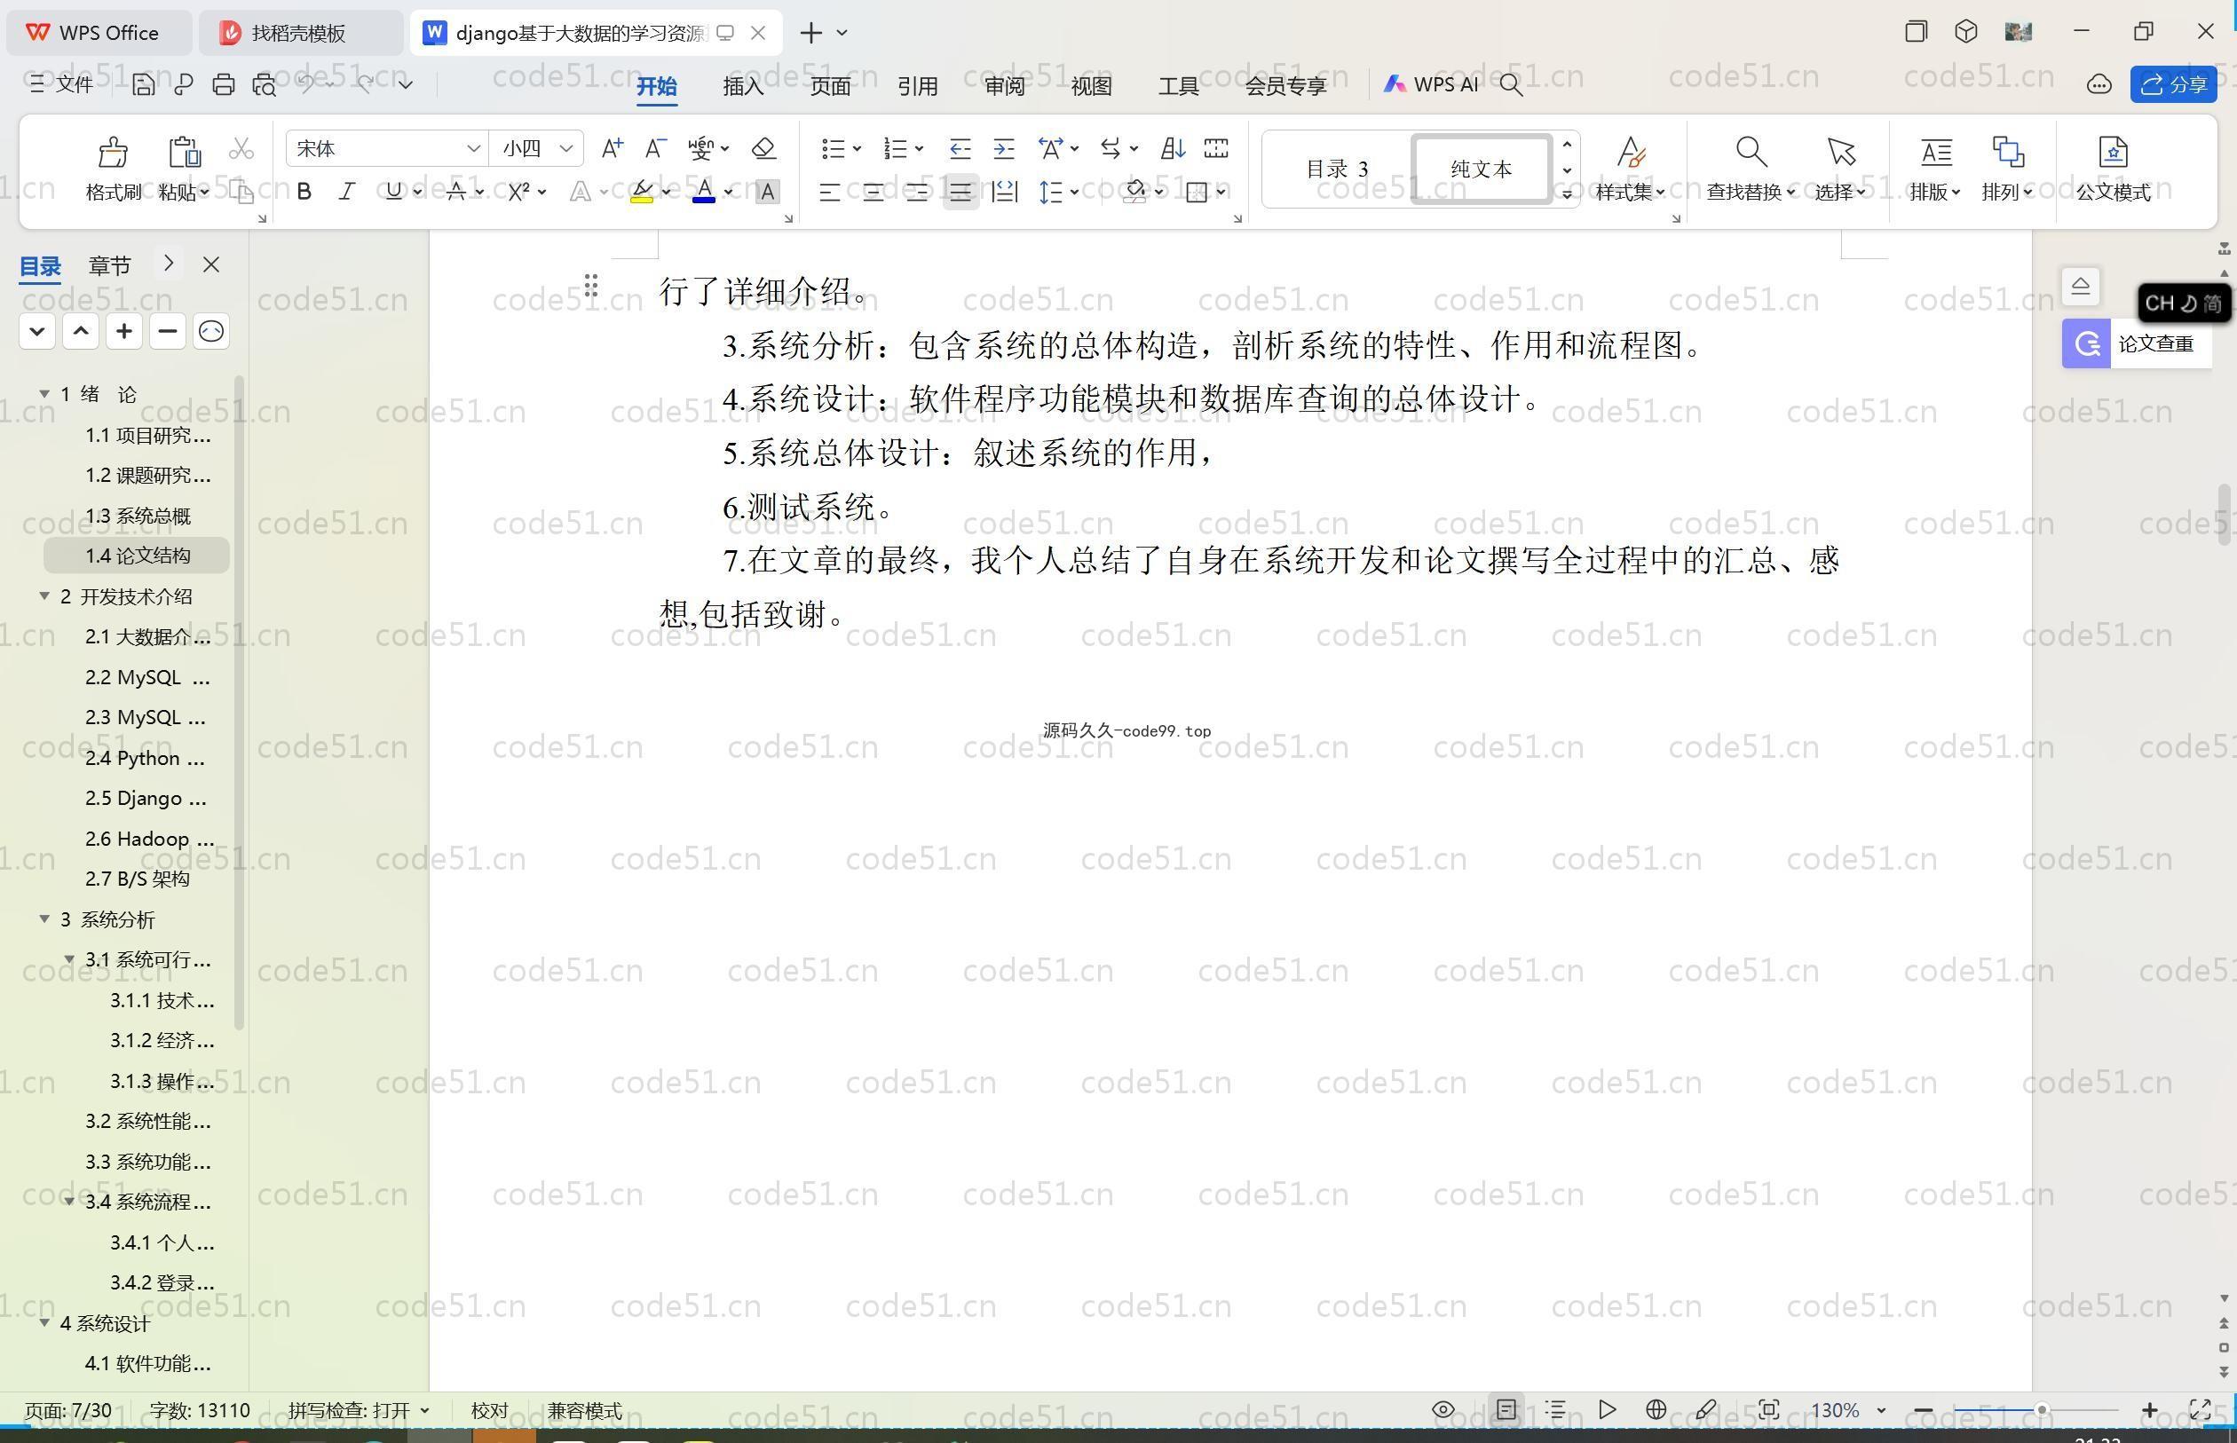
Task: Click the Clear Formatting eraser icon
Action: [x=763, y=148]
